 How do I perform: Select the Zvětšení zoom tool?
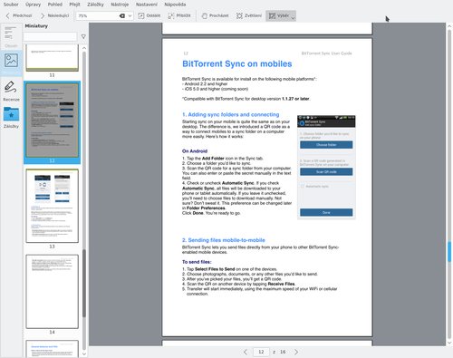click(249, 15)
